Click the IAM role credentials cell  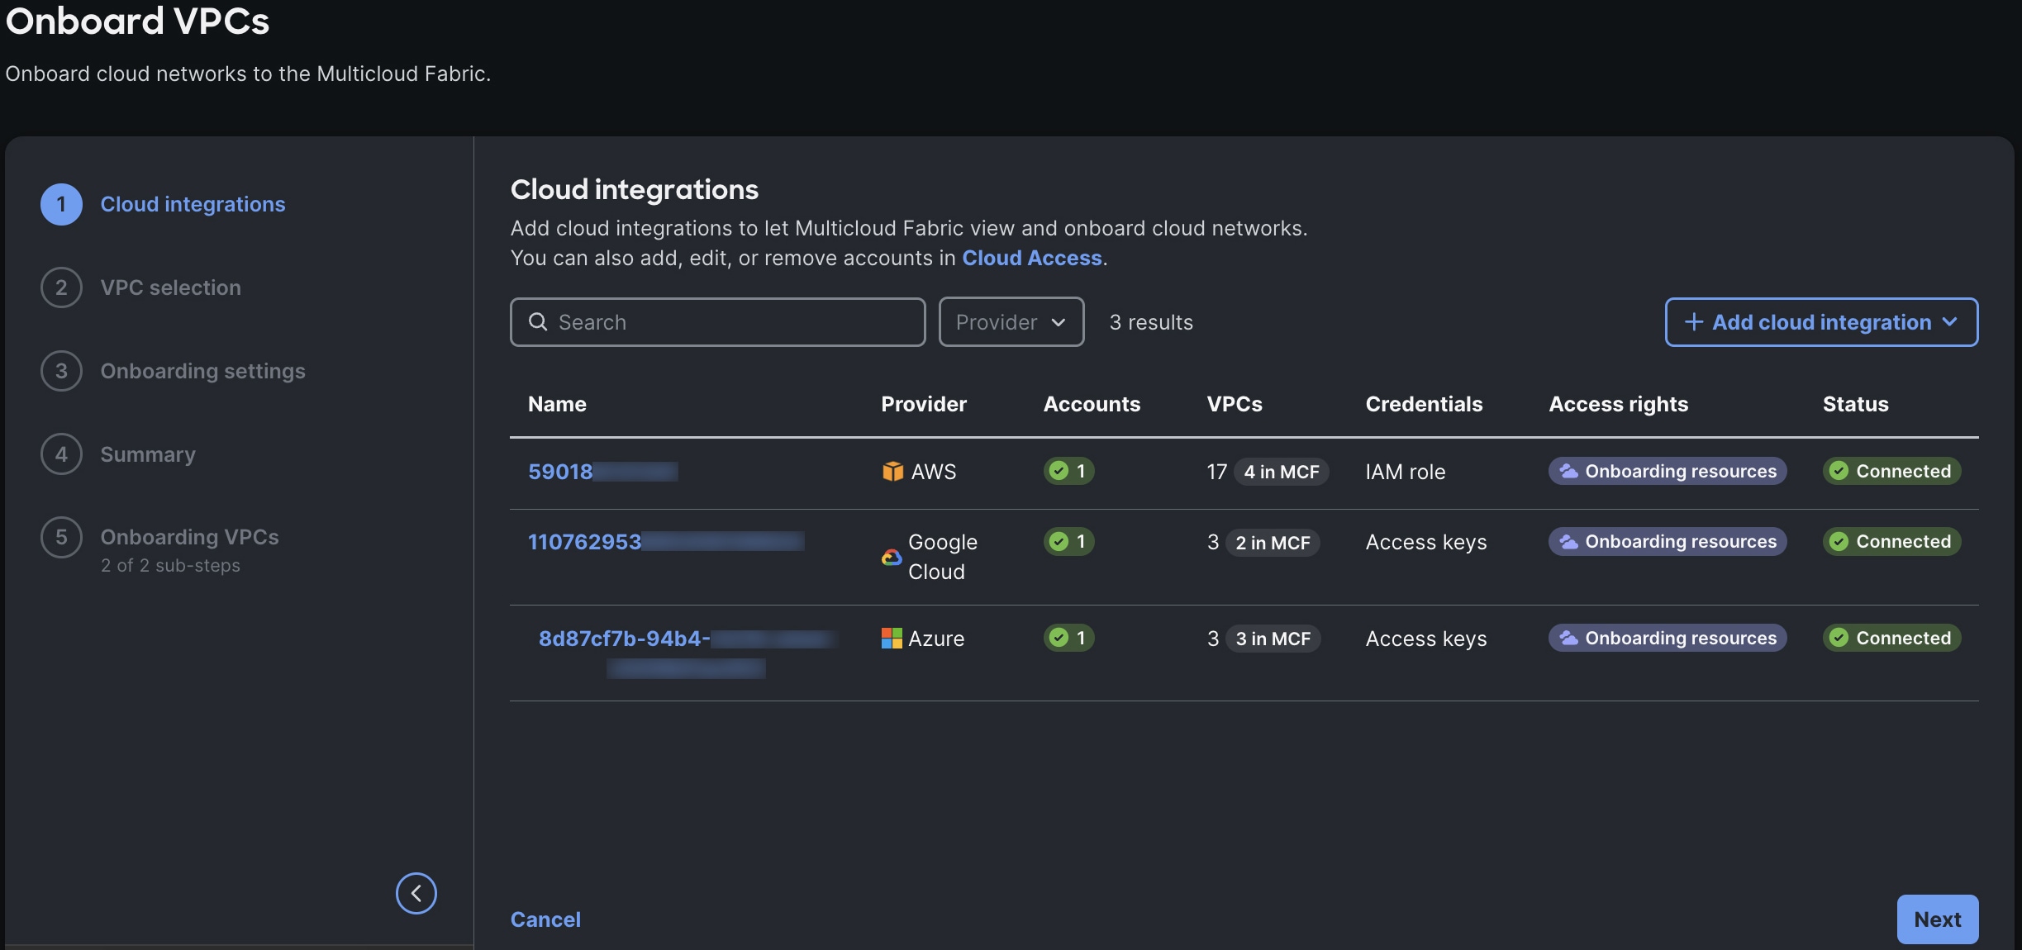[1405, 472]
